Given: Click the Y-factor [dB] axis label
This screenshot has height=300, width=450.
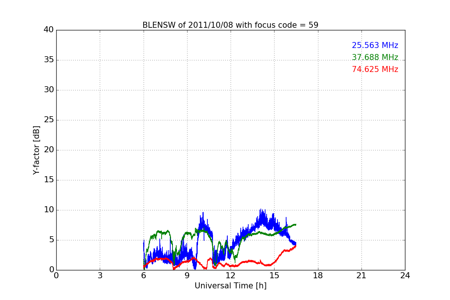Looking at the screenshot, I should click(36, 150).
